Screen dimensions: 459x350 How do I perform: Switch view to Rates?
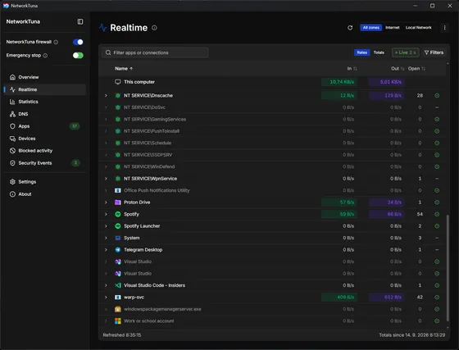[x=361, y=52]
